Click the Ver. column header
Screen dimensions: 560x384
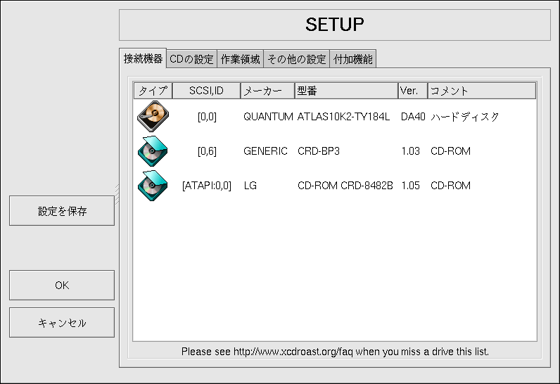[412, 91]
